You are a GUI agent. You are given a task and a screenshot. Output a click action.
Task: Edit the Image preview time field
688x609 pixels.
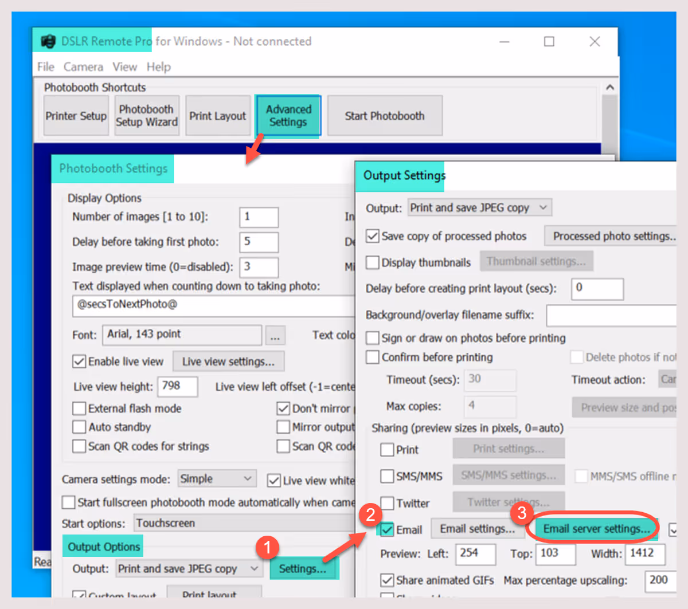259,267
